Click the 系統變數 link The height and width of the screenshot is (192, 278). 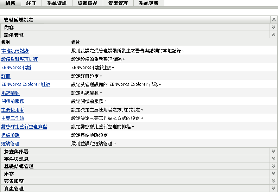11,93
